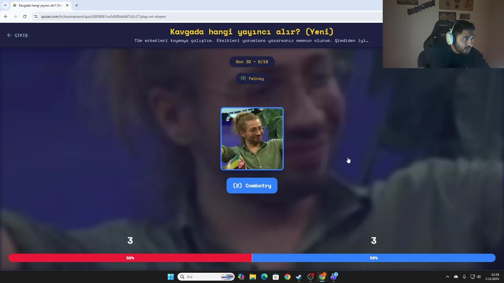
Task: Click the taskbar search box Ara
Action: coord(206,277)
